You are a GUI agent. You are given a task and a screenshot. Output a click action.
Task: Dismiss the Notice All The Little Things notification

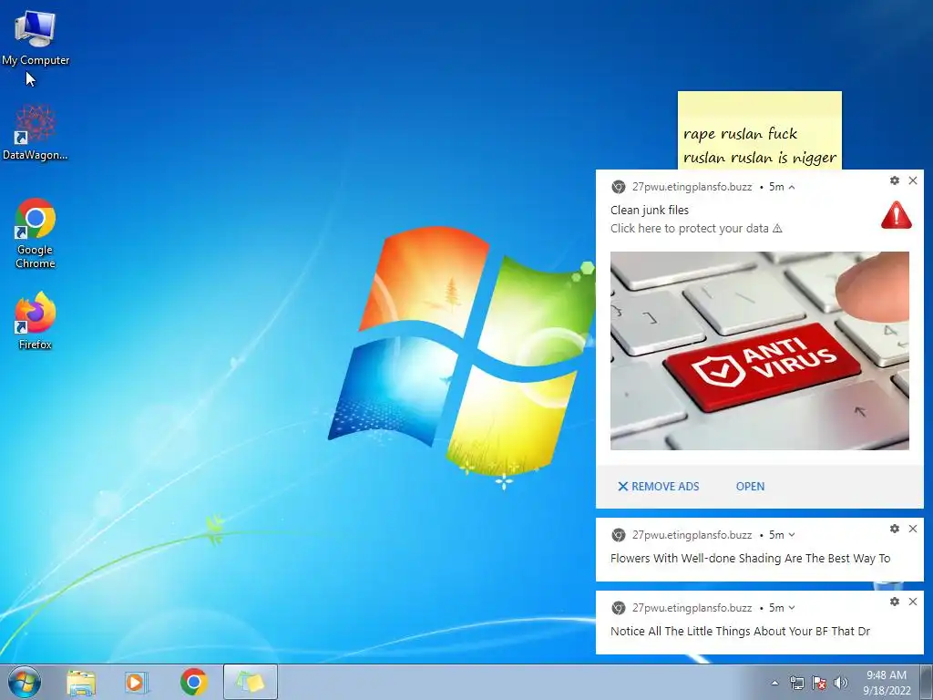[913, 602]
